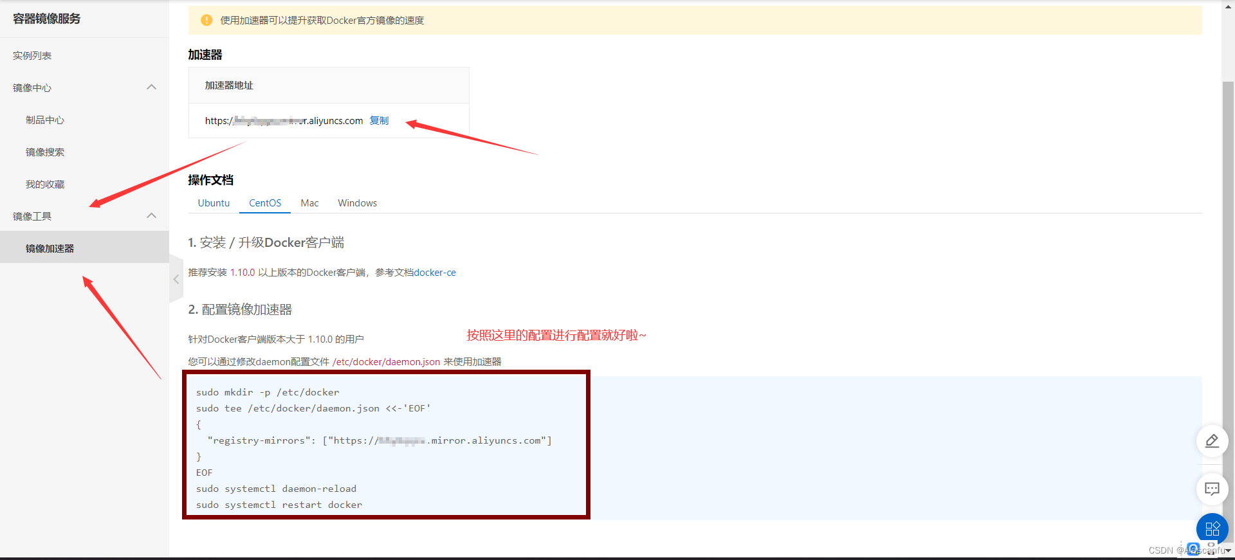The width and height of the screenshot is (1235, 560).
Task: Click the 'sudo systemctl restart docker' line
Action: pos(279,505)
